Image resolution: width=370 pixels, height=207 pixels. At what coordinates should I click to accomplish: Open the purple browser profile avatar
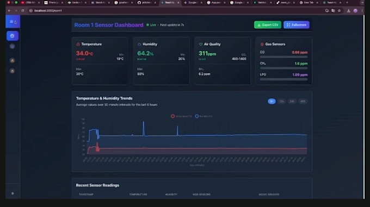pos(355,11)
